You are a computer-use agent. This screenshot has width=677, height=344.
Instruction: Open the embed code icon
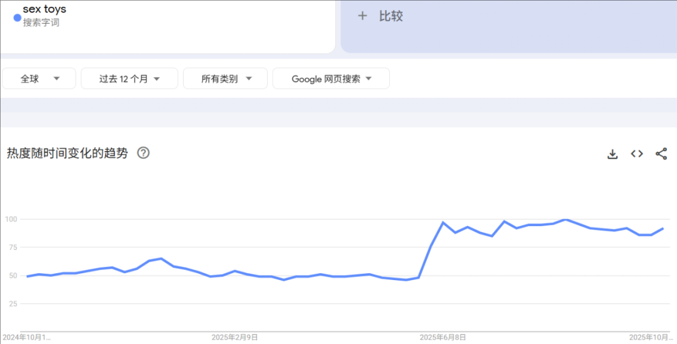(637, 154)
